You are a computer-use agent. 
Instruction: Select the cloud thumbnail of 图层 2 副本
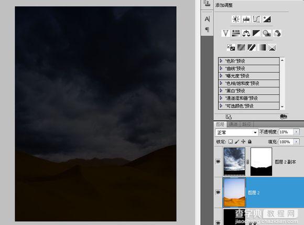coord(234,162)
